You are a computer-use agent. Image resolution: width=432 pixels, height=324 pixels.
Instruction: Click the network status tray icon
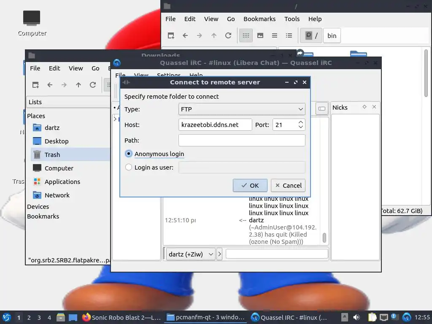pyautogui.click(x=384, y=317)
